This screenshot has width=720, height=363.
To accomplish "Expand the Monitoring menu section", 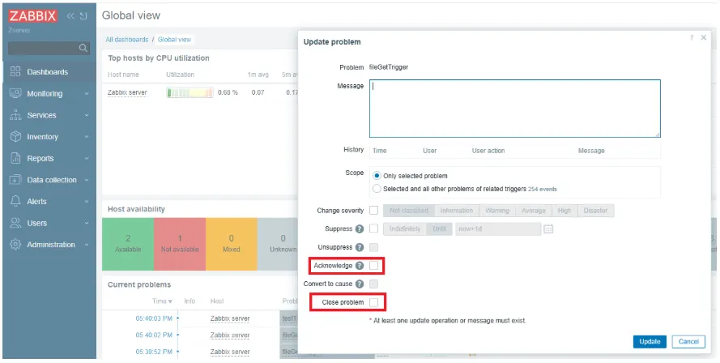I will tap(49, 94).
